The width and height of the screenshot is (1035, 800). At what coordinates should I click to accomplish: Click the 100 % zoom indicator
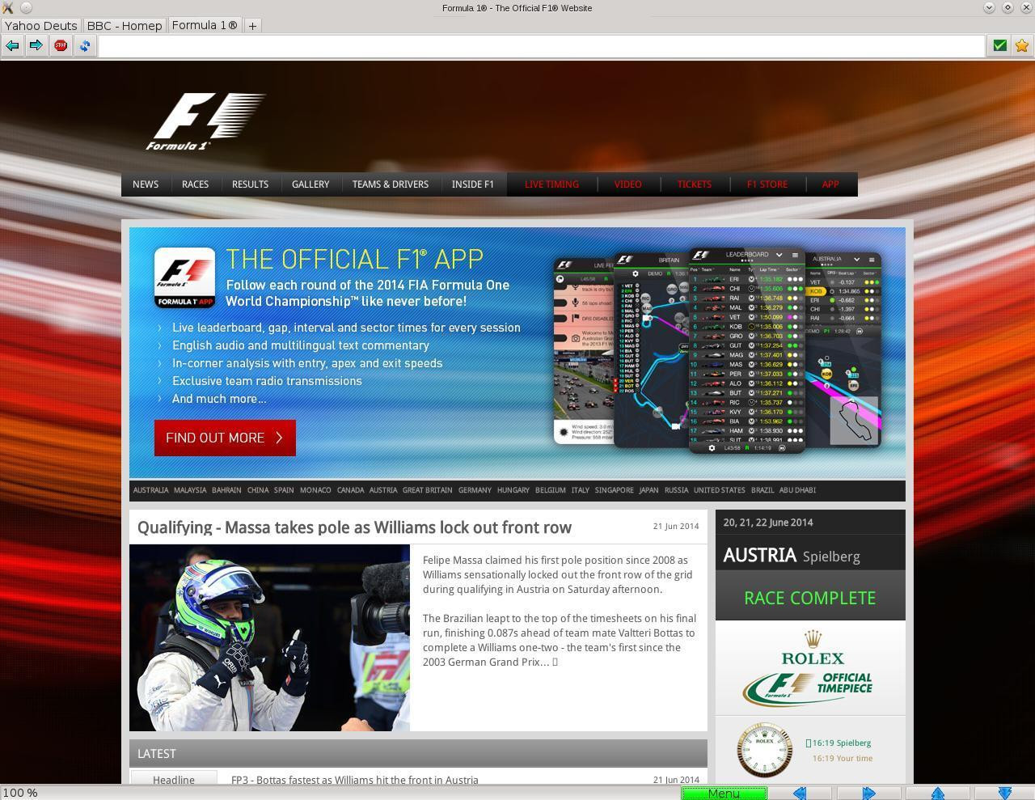20,794
